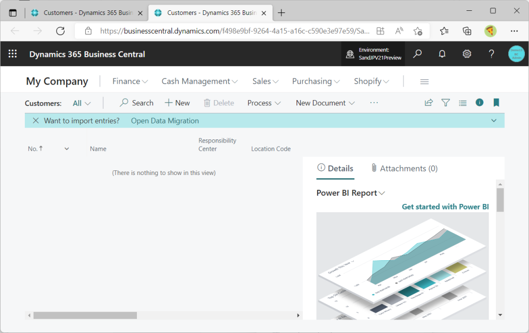Click the FactBox scrollbar down arrow
Screen dimensions: 529x333
(x=500, y=315)
